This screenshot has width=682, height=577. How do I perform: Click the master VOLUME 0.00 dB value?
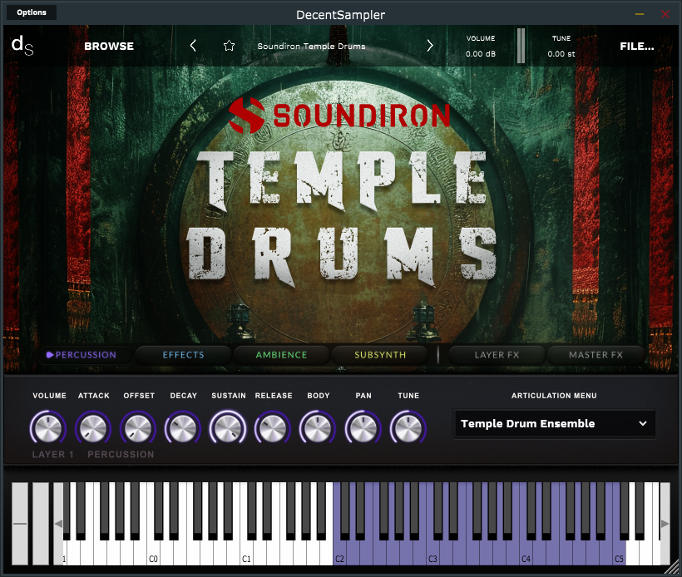[481, 54]
